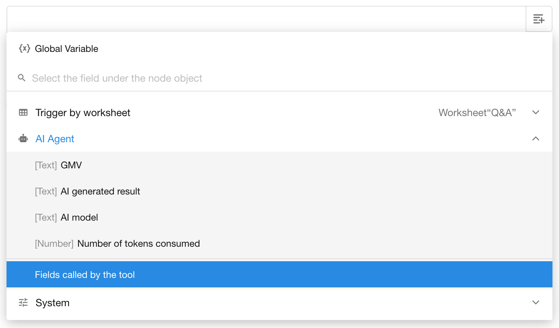559x328 pixels.
Task: Choose the GMV text field
Action: point(71,165)
